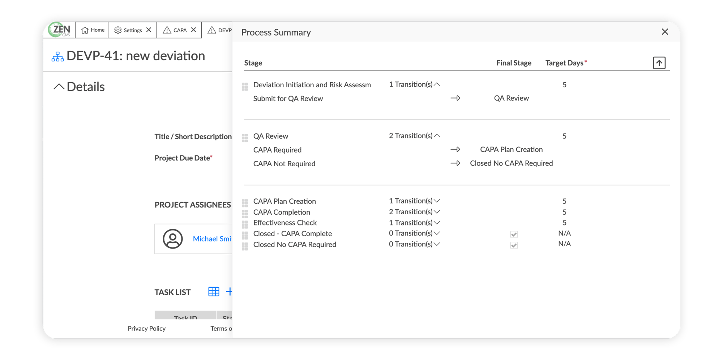The height and width of the screenshot is (360, 723).
Task: Click the workflow hierarchy icon beside DEVP-41
Action: pyautogui.click(x=57, y=57)
